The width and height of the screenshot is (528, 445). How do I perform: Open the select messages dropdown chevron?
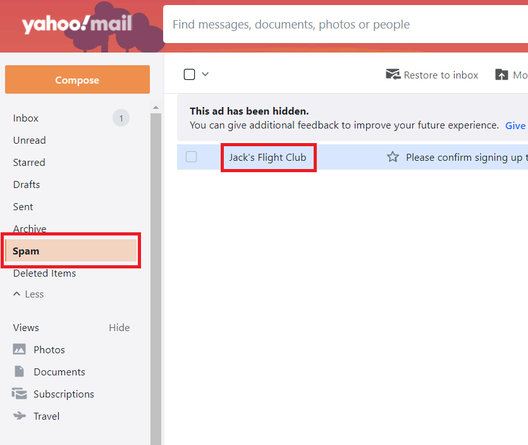click(x=205, y=74)
